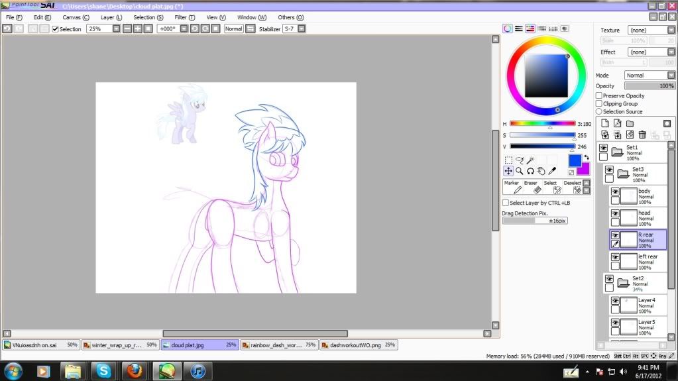Enable Clipping Group
The image size is (678, 381).
point(599,104)
